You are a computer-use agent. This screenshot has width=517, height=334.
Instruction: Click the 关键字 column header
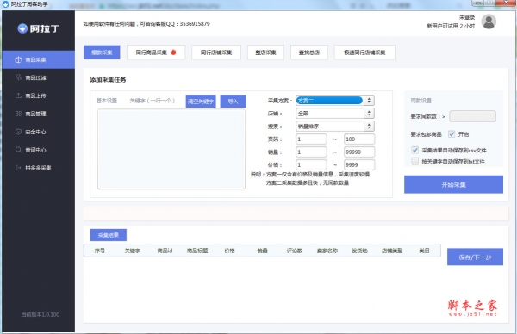pyautogui.click(x=132, y=251)
